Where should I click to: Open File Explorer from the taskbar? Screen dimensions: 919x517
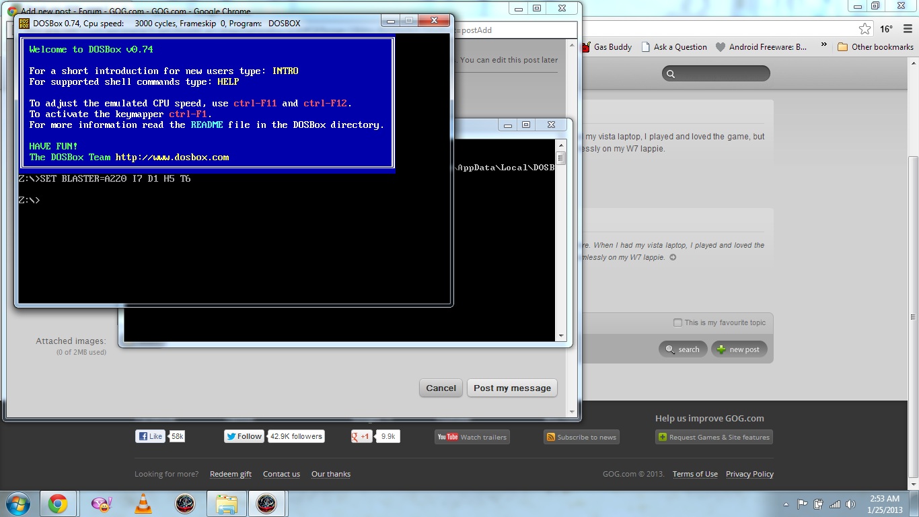pyautogui.click(x=226, y=504)
